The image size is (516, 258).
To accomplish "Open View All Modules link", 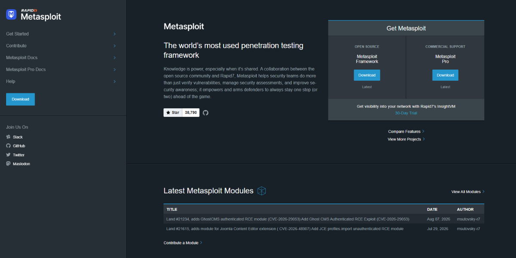I will 468,192.
